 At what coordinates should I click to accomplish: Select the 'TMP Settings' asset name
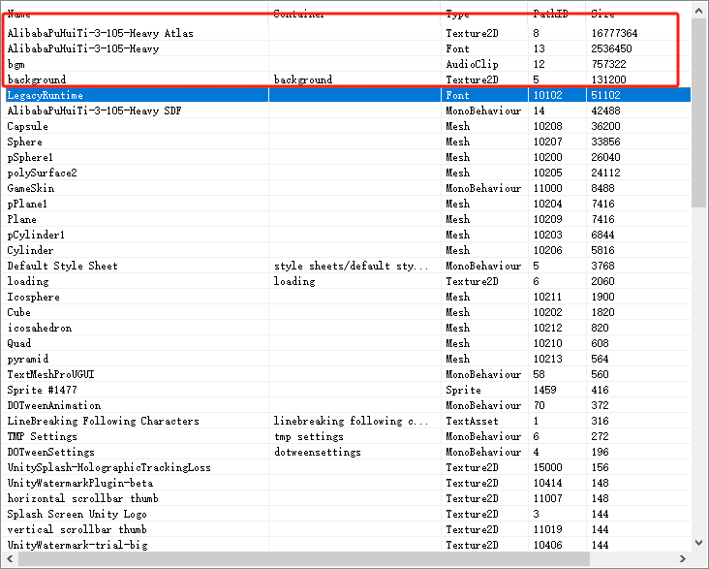pos(42,436)
